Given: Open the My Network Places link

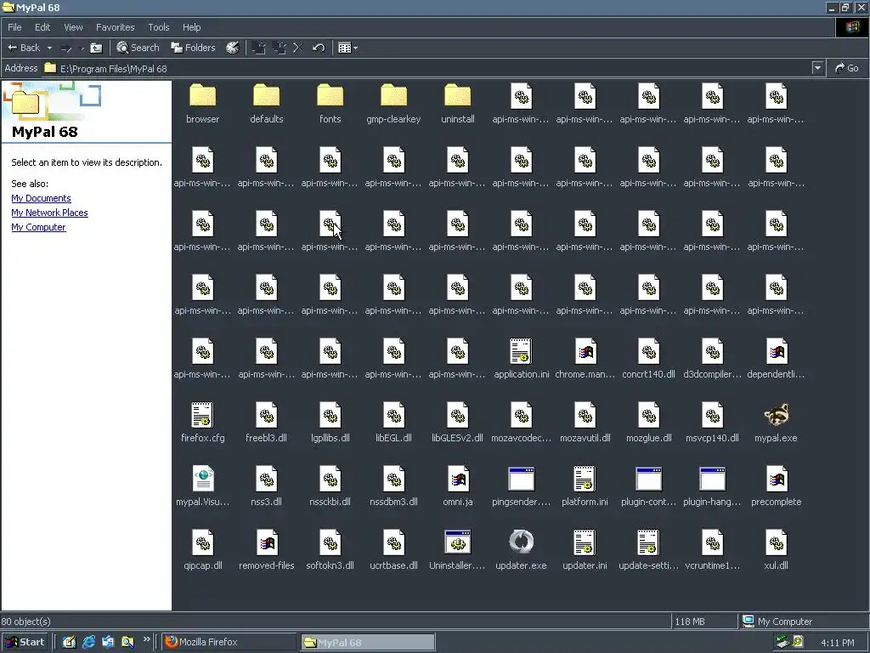Looking at the screenshot, I should tap(49, 213).
